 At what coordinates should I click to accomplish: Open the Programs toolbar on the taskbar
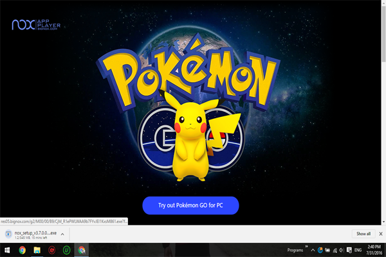[x=295, y=251]
